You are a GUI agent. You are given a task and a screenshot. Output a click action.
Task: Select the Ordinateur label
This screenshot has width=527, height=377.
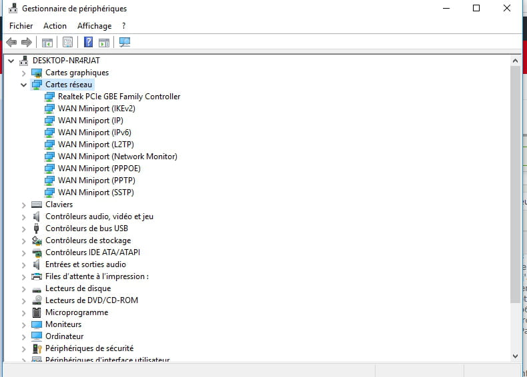tap(64, 336)
